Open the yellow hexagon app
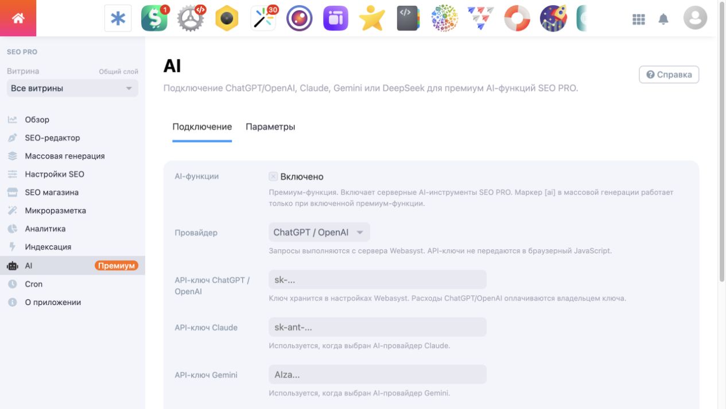The width and height of the screenshot is (726, 409). coord(227,18)
